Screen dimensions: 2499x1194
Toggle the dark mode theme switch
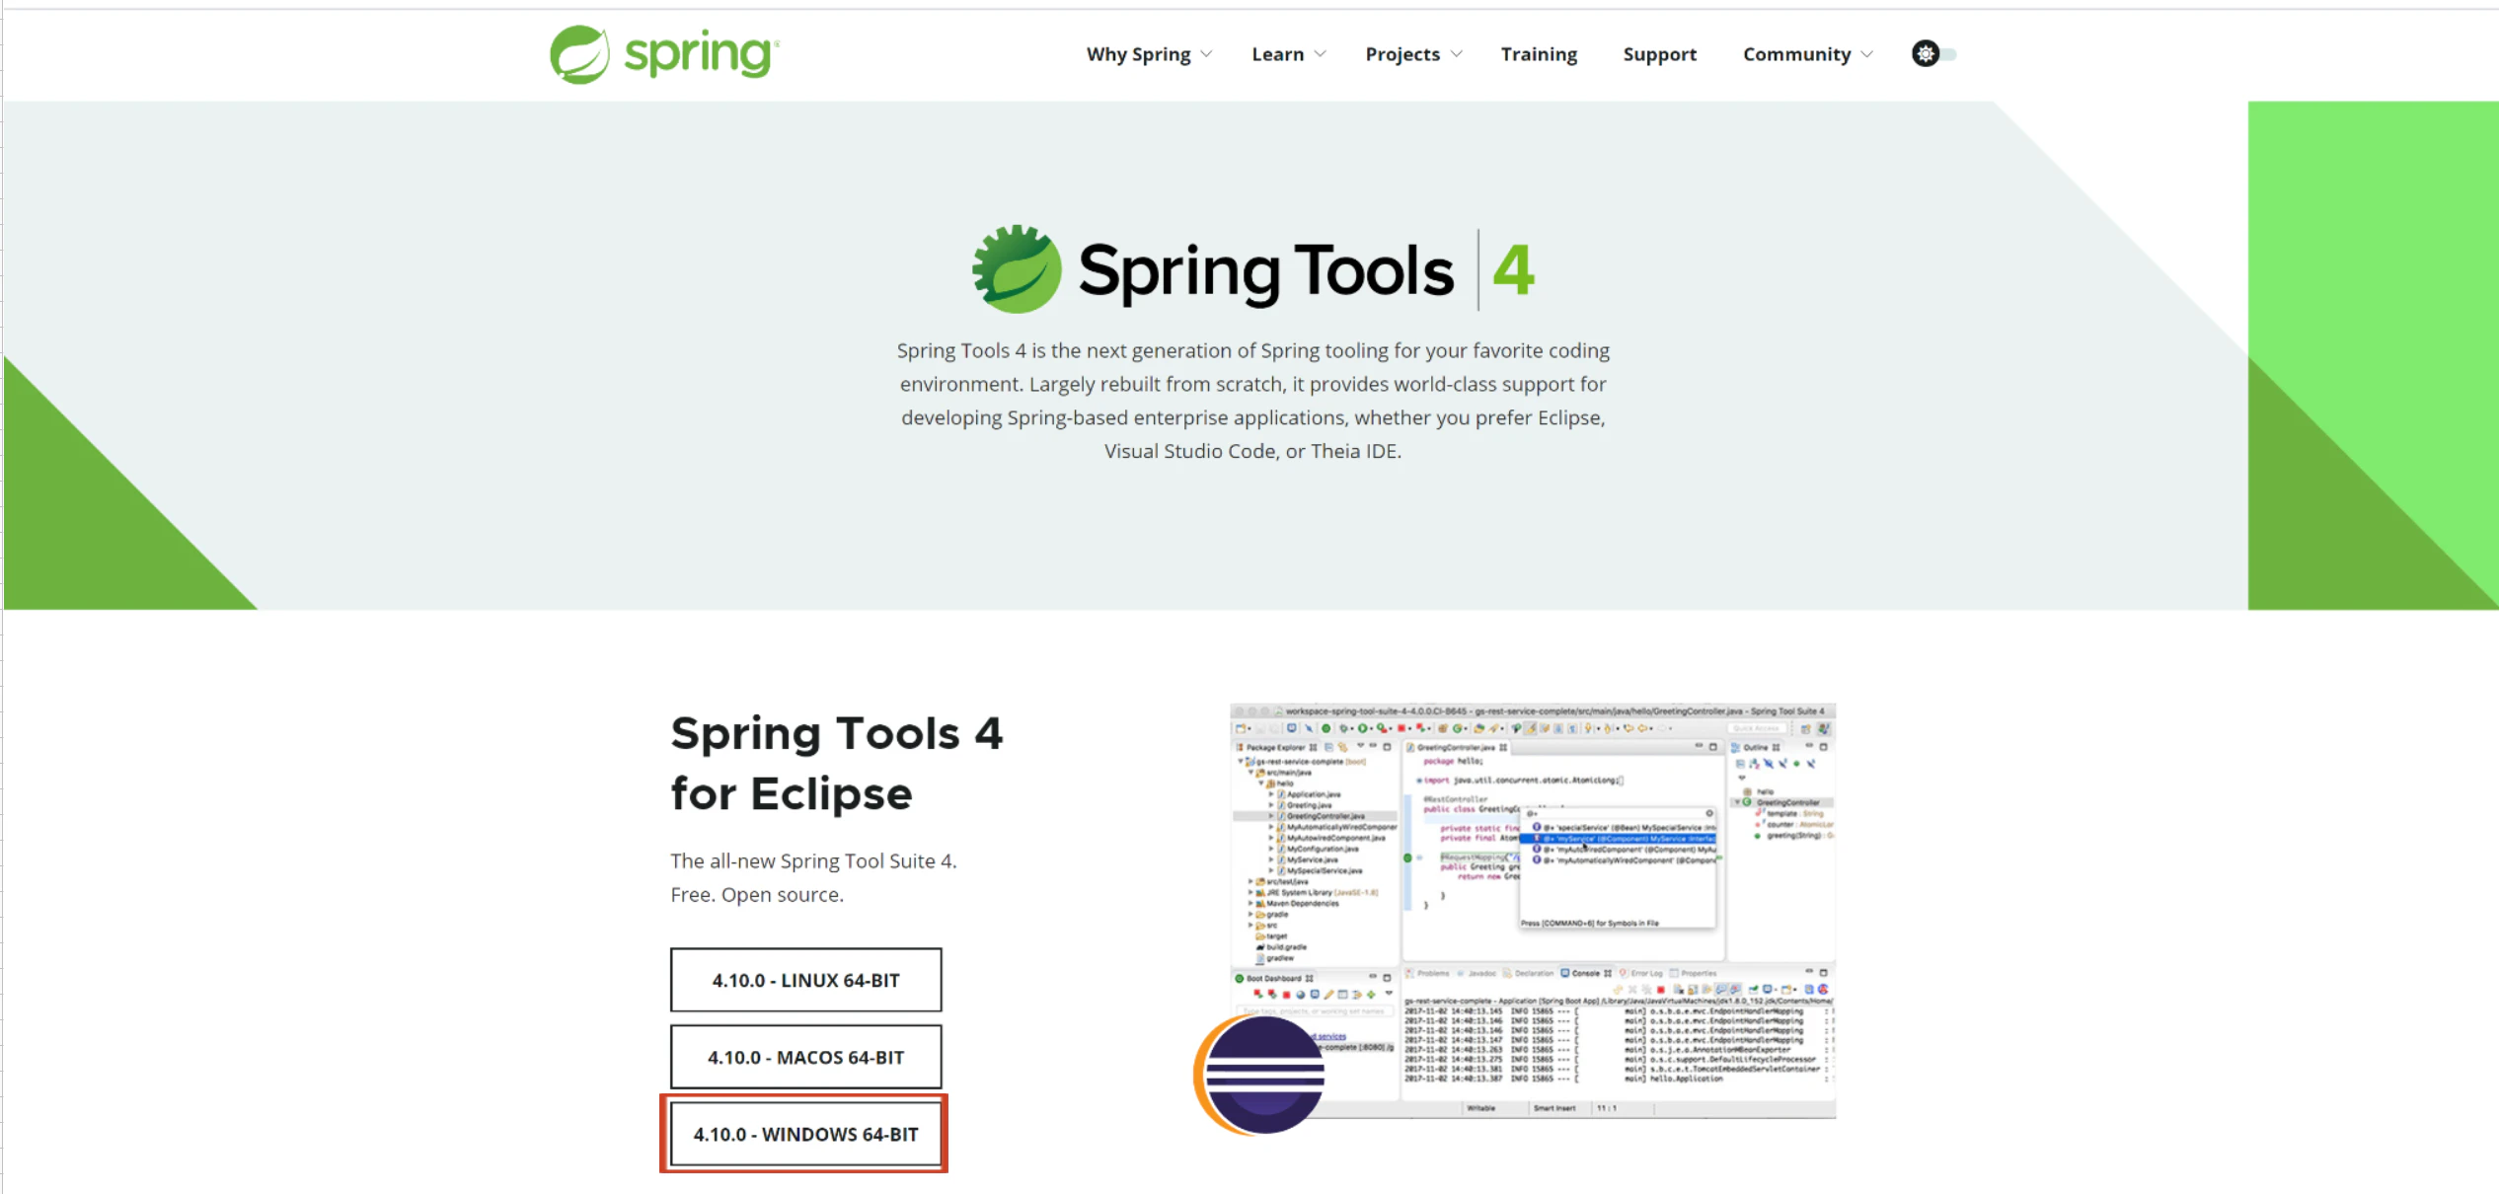(1933, 53)
